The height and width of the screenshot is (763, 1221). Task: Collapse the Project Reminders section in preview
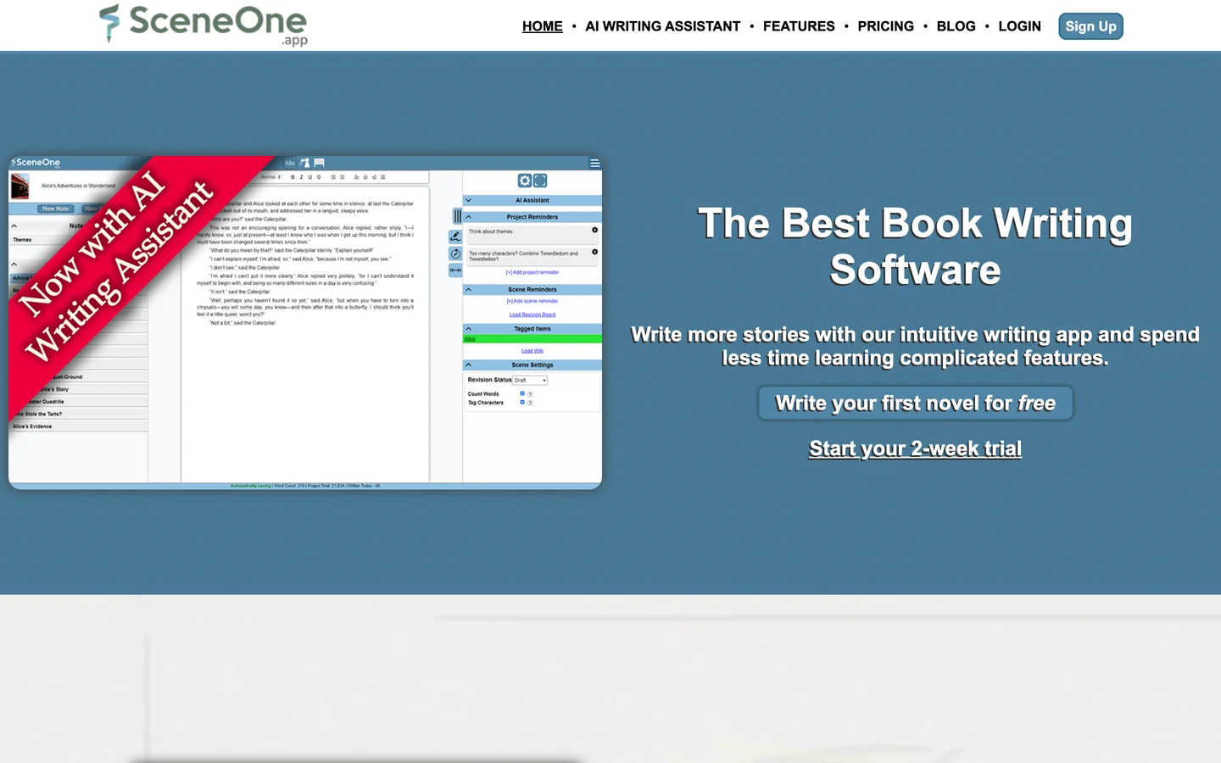(468, 217)
